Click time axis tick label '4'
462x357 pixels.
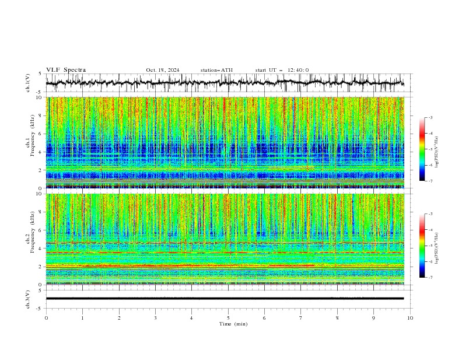[x=192, y=318]
